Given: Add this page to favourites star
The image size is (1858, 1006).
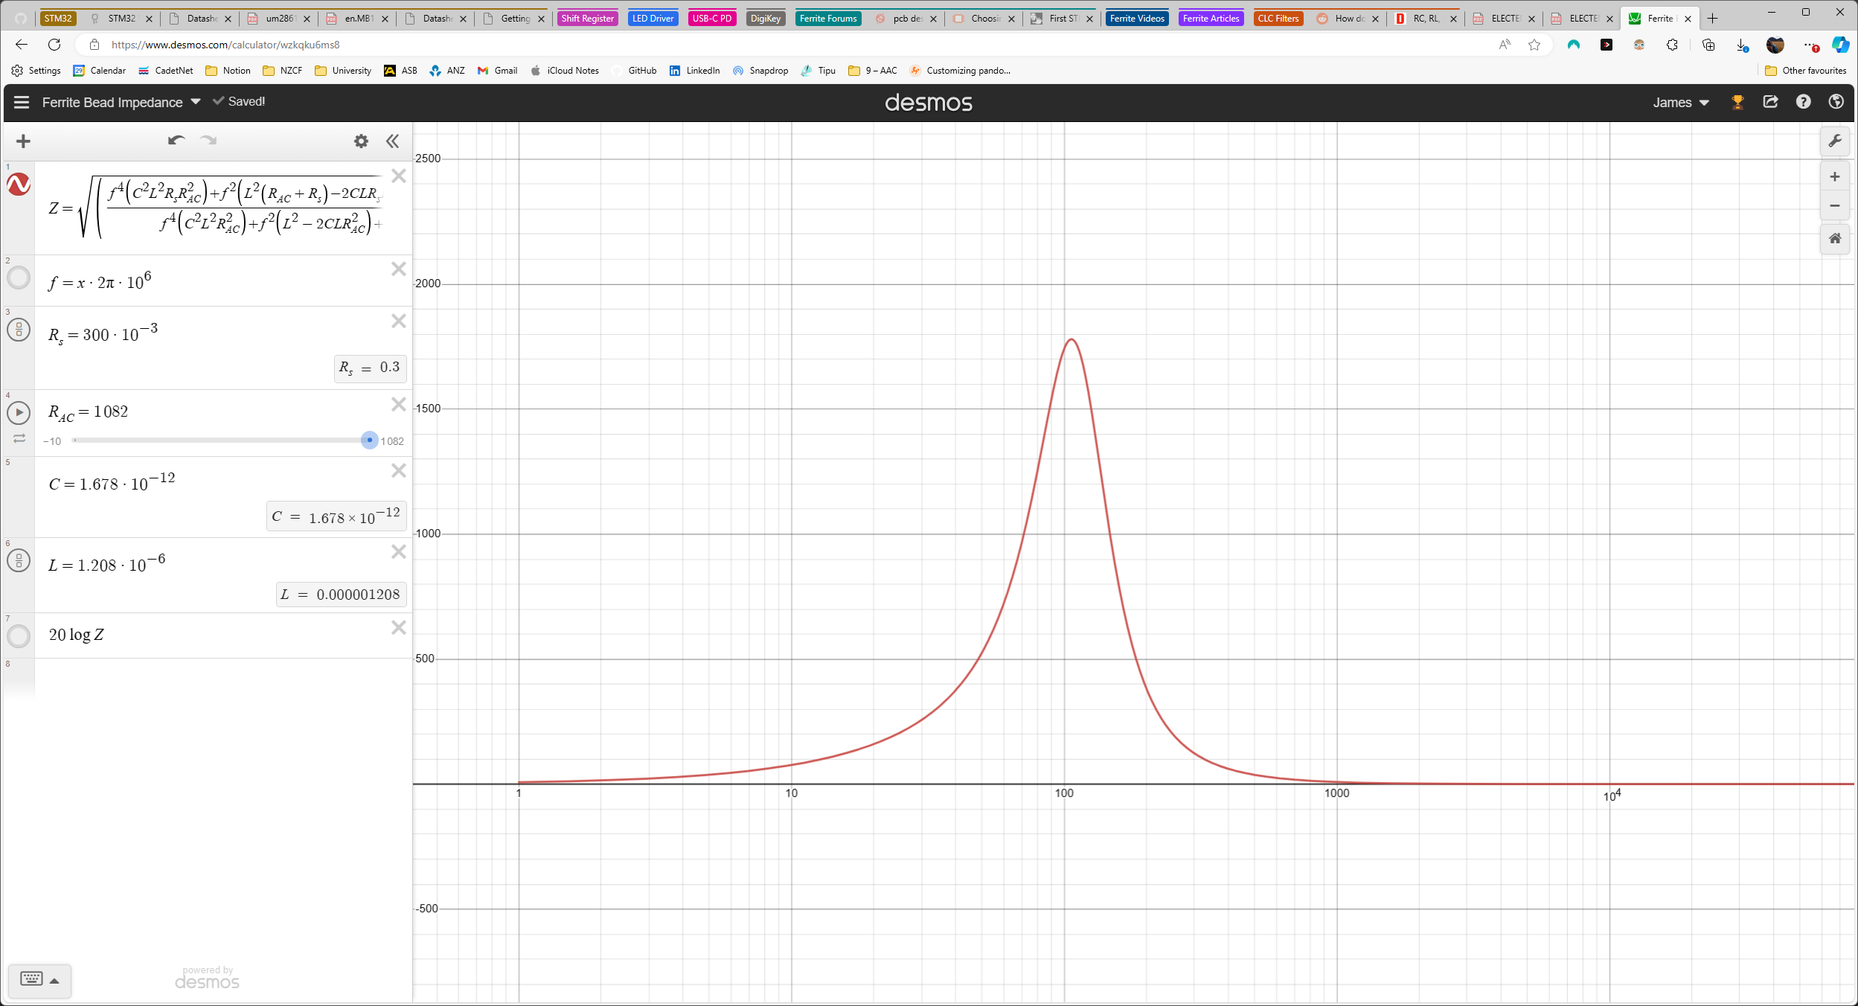Looking at the screenshot, I should pyautogui.click(x=1534, y=45).
